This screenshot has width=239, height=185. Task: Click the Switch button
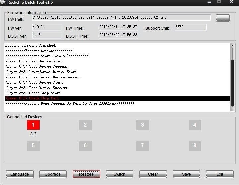(x=119, y=174)
